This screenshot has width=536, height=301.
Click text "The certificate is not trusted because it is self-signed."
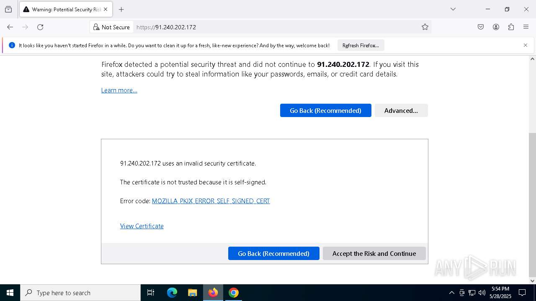coord(193,182)
